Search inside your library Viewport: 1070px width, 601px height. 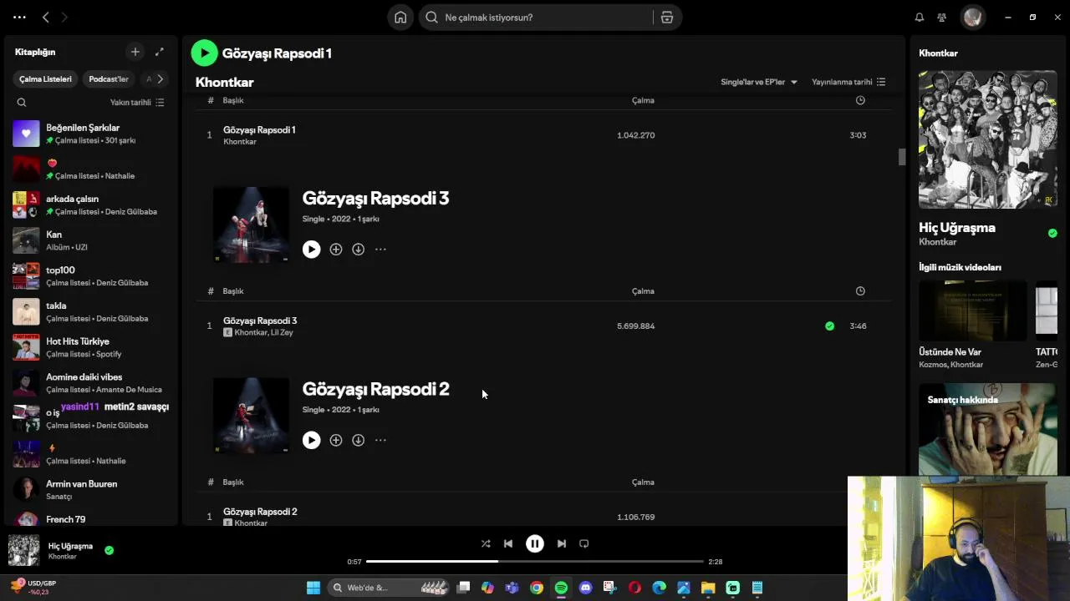pos(22,103)
